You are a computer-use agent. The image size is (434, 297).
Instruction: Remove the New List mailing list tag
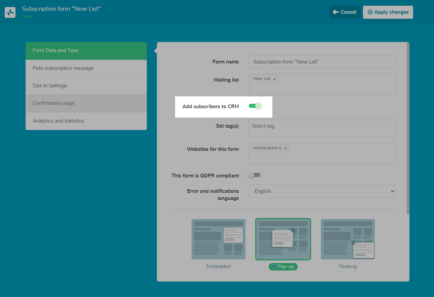pos(274,79)
